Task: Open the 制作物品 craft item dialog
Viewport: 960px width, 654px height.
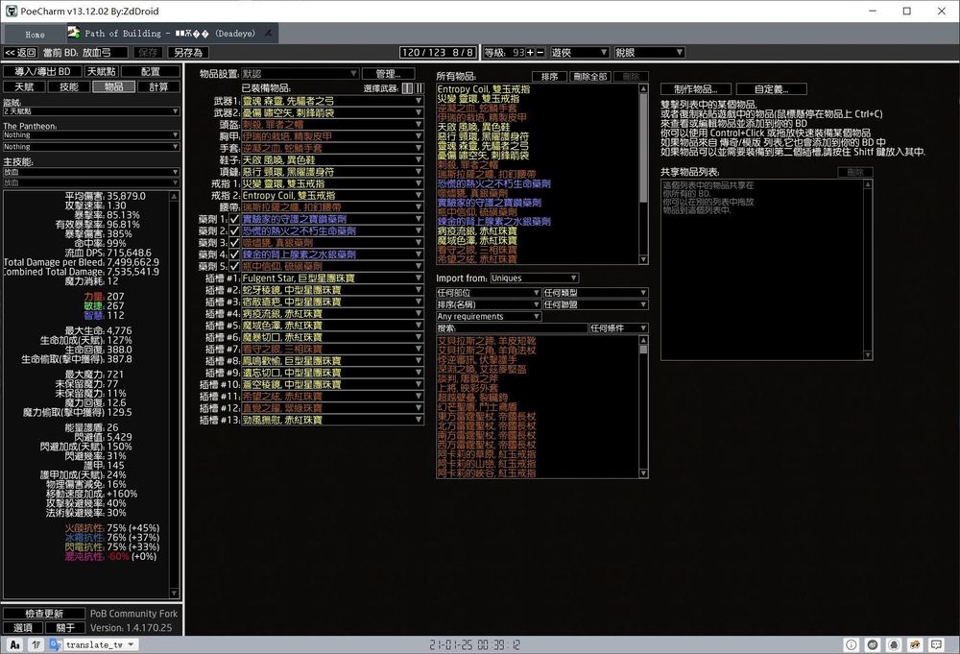Action: [x=695, y=88]
